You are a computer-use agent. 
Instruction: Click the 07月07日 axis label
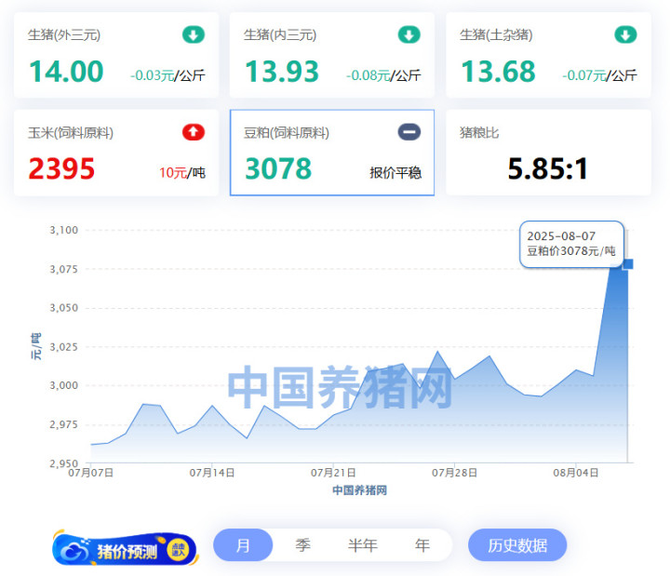[x=90, y=473]
